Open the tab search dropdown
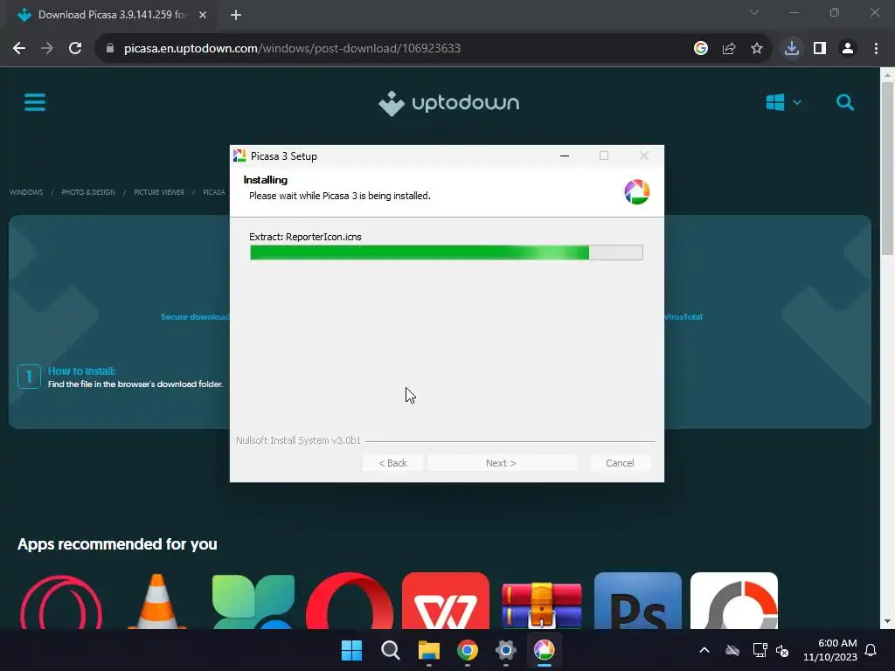 click(x=754, y=12)
